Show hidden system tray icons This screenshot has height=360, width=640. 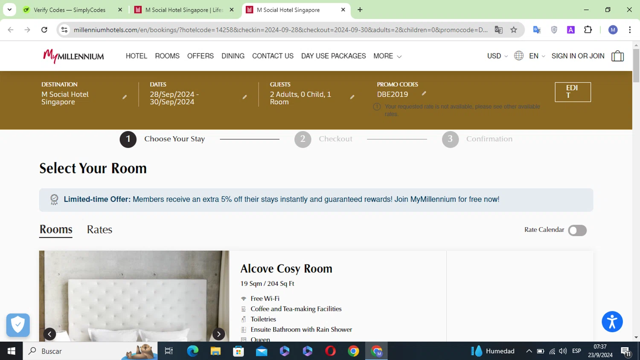pos(529,351)
